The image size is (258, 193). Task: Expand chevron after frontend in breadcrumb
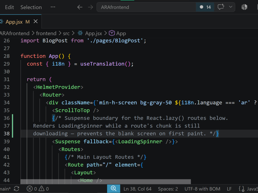[60, 33]
